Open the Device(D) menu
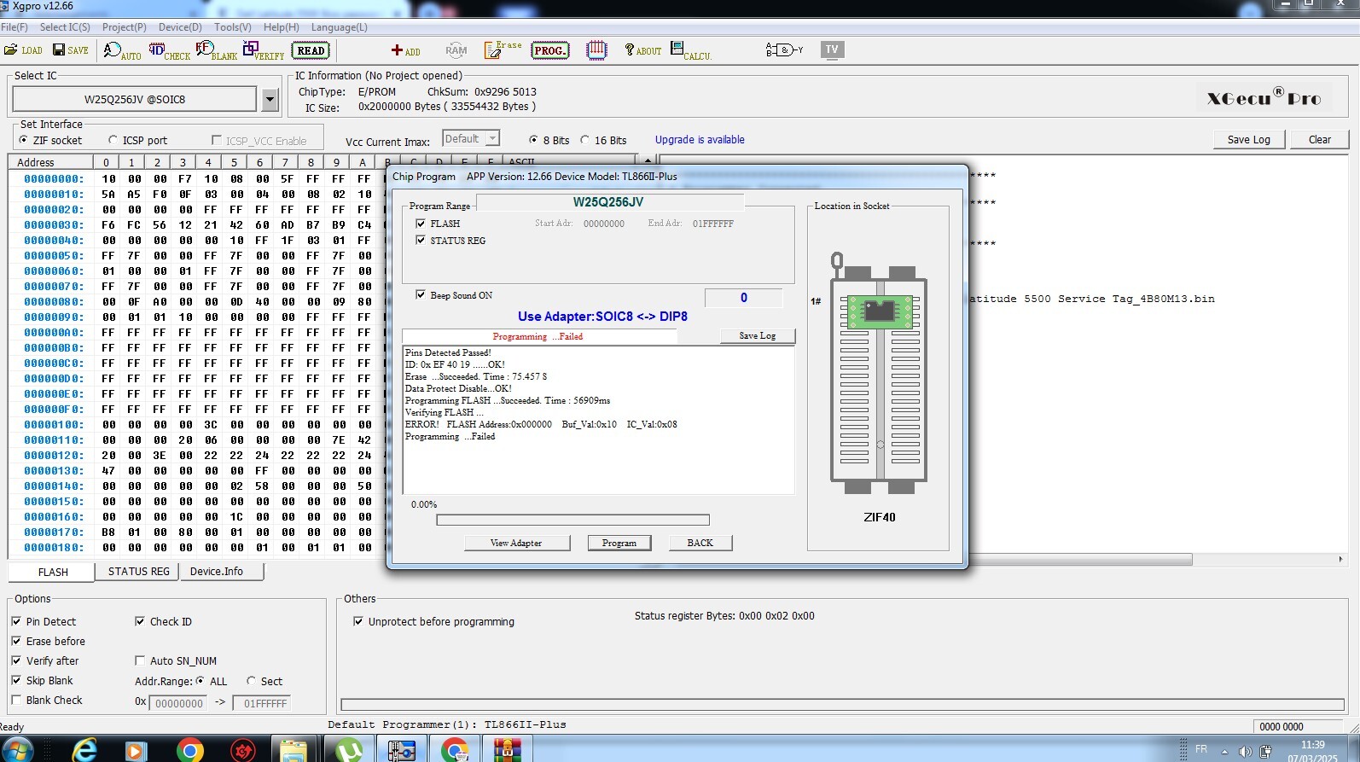The width and height of the screenshot is (1360, 762). [x=180, y=27]
